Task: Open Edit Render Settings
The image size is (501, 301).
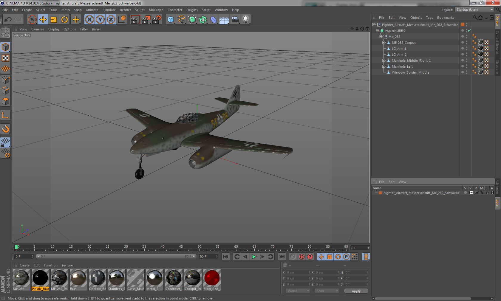Action: [x=157, y=20]
